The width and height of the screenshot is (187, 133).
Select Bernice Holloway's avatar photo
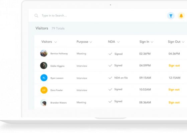tap(44, 53)
